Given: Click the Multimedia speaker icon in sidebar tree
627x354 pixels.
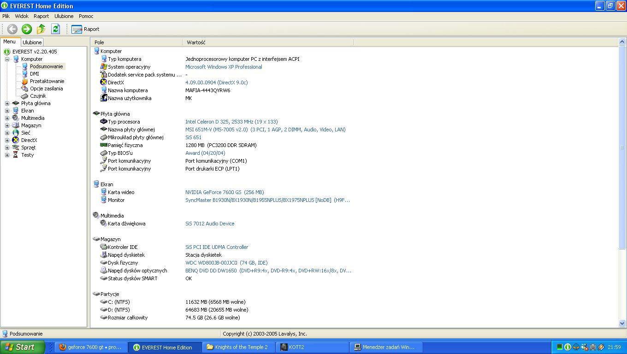Looking at the screenshot, I should (x=16, y=118).
